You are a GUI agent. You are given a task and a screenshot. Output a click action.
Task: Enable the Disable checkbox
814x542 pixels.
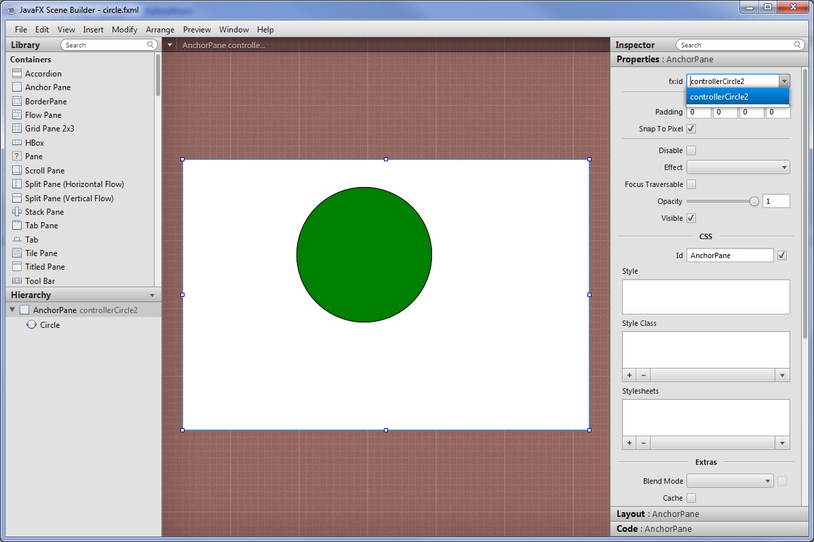pos(691,150)
